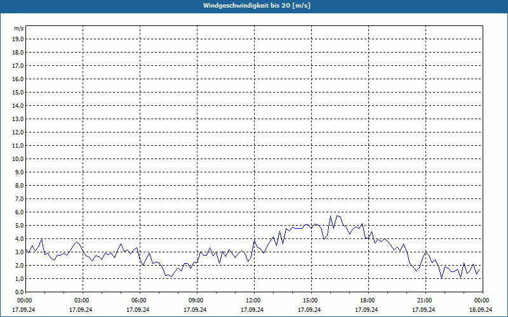This screenshot has width=508, height=317.
Task: Select the 03:00 time axis label
Action: click(82, 301)
